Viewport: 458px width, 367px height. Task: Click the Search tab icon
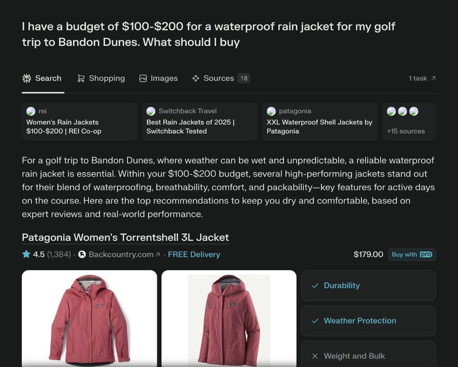pyautogui.click(x=26, y=78)
